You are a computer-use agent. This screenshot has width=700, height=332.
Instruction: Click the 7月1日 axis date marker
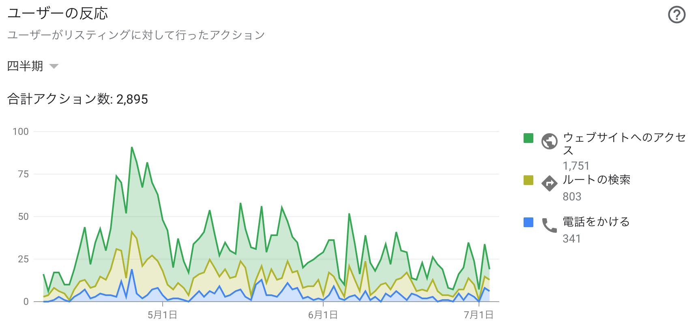click(479, 315)
